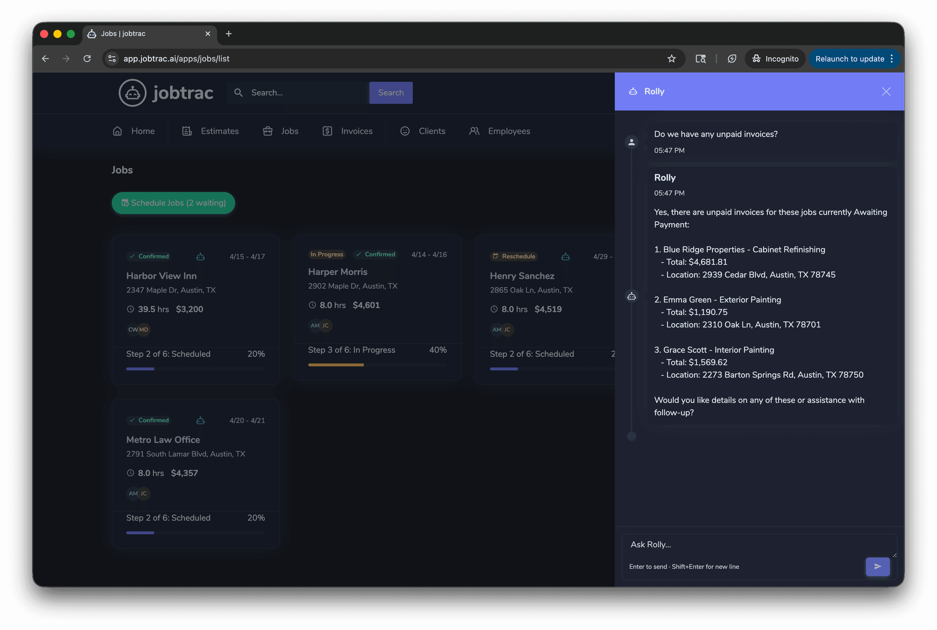
Task: Close the Rolly chat panel
Action: coord(886,92)
